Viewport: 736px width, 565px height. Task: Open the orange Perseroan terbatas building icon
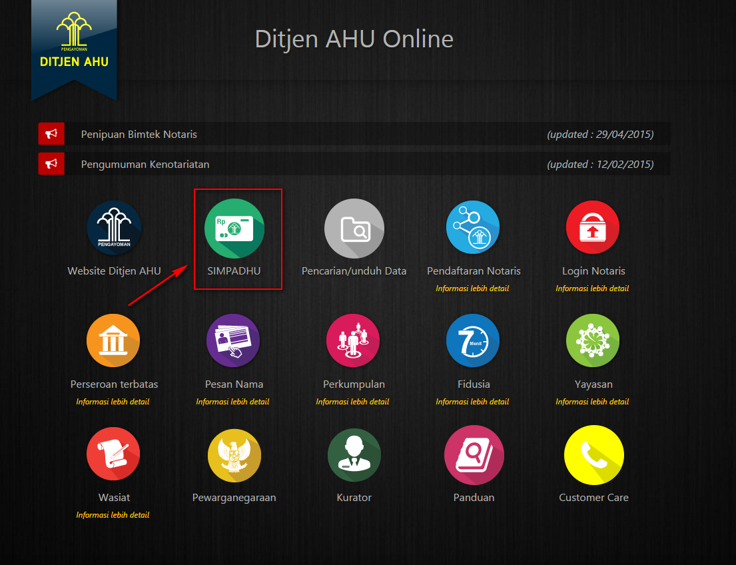pyautogui.click(x=113, y=340)
